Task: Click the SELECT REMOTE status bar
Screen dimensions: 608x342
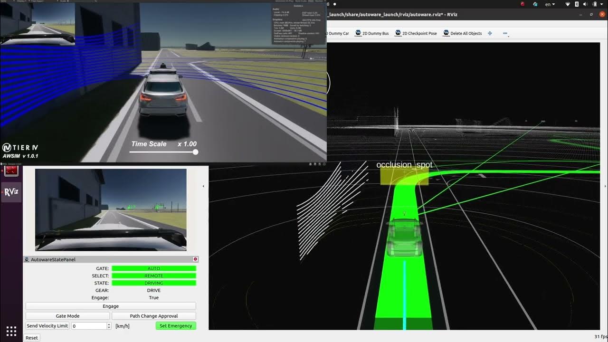Action: [x=154, y=275]
